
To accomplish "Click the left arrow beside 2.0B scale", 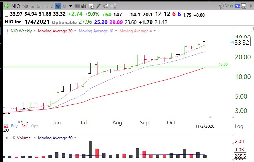I will tap(233, 143).
